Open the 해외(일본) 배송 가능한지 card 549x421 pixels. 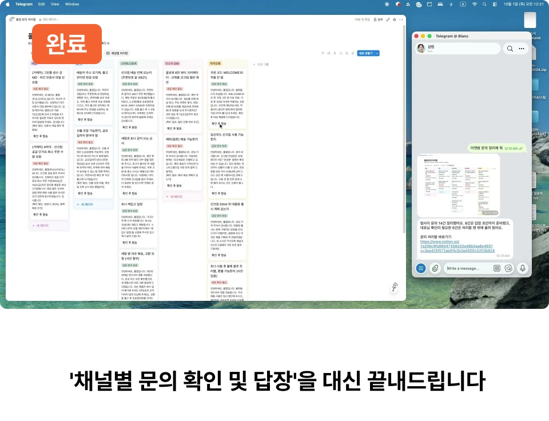click(x=183, y=163)
